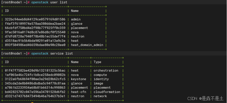Click service ID 3122a6fb68694f00ae3a29d28b62cfc5
Viewport: 227px width, 103px height.
(35, 79)
